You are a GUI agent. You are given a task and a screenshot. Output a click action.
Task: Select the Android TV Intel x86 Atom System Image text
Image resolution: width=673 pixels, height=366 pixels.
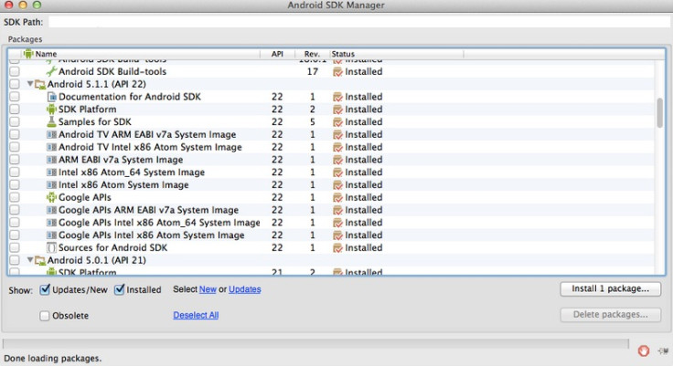(150, 147)
